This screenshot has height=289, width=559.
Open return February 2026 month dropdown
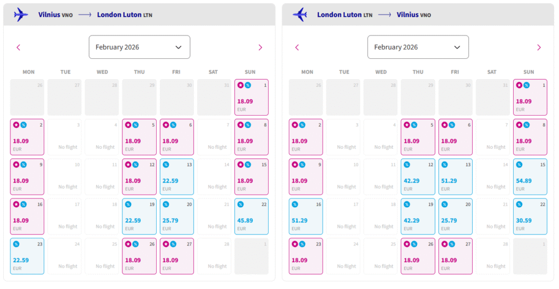point(418,47)
